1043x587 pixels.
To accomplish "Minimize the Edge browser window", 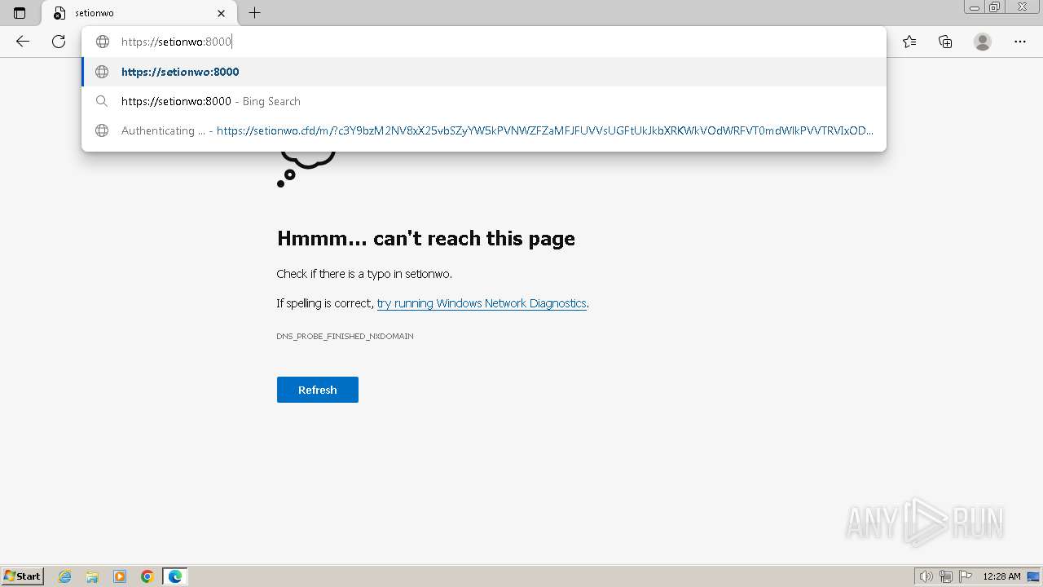I will pyautogui.click(x=975, y=7).
